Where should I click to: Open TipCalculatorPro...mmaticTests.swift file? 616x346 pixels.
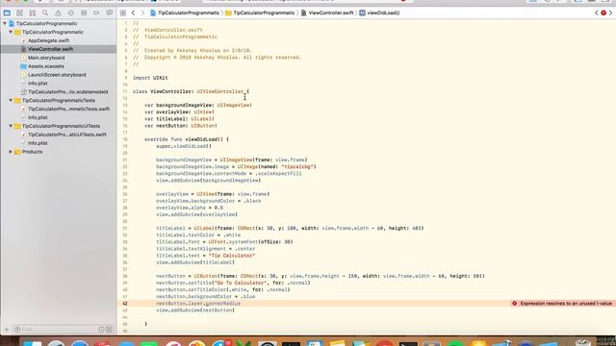(68, 109)
